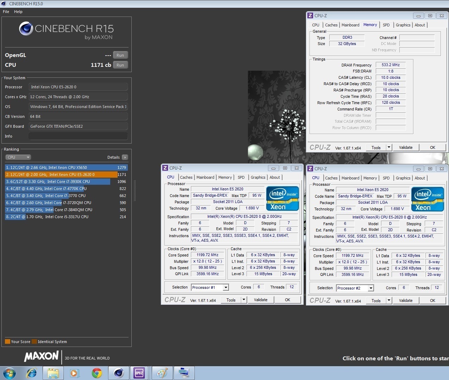Viewport: 449px width, 380px height.
Task: Toggle ranking Details arrow button
Action: point(125,157)
